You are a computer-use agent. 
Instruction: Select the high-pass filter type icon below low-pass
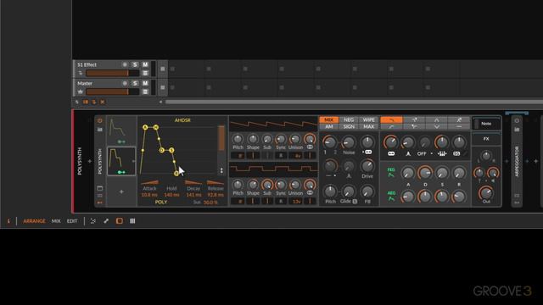391,126
